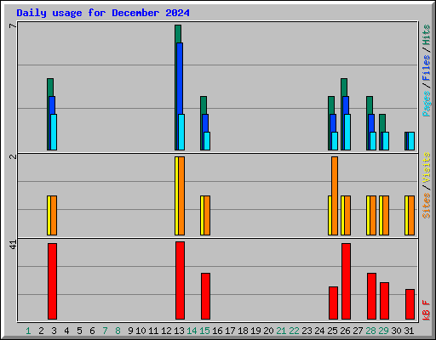Click the tall orange sites bar for day 25
The image size is (436, 340).
pos(335,195)
